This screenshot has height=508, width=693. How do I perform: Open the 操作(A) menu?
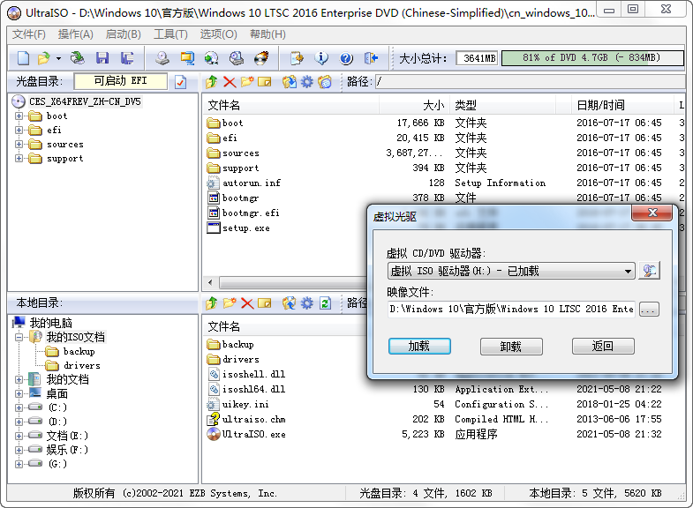(x=76, y=34)
